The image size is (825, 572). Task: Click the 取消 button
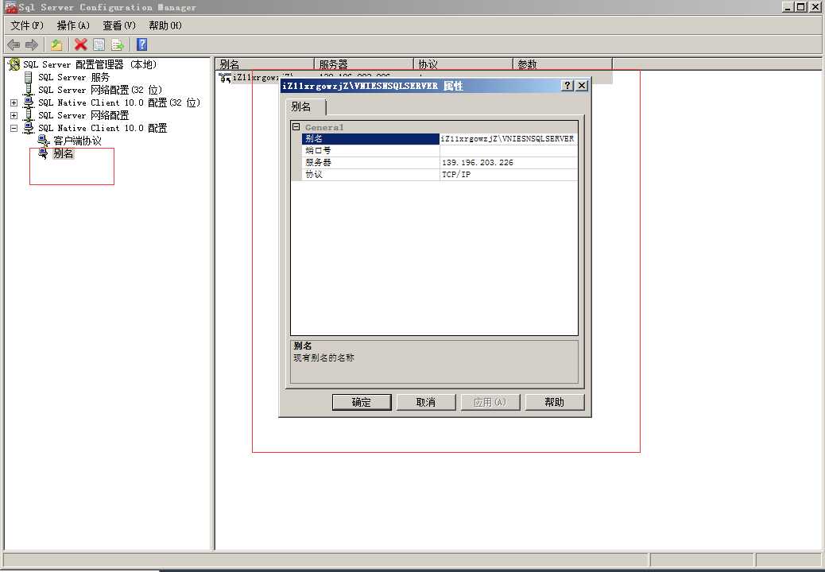click(426, 402)
